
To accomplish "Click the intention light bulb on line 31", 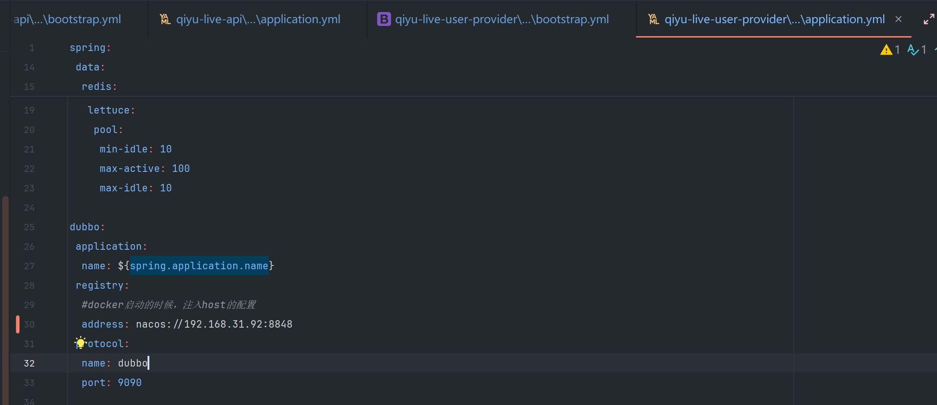I will pyautogui.click(x=80, y=343).
